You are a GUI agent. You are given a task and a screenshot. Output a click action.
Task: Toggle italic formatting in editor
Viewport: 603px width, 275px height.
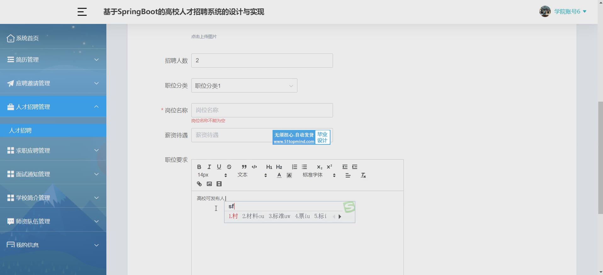click(x=209, y=167)
